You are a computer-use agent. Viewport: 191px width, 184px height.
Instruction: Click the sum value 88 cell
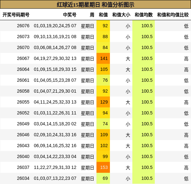click(x=103, y=37)
